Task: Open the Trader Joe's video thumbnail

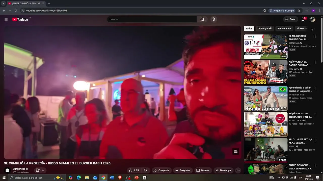Action: coord(265,124)
